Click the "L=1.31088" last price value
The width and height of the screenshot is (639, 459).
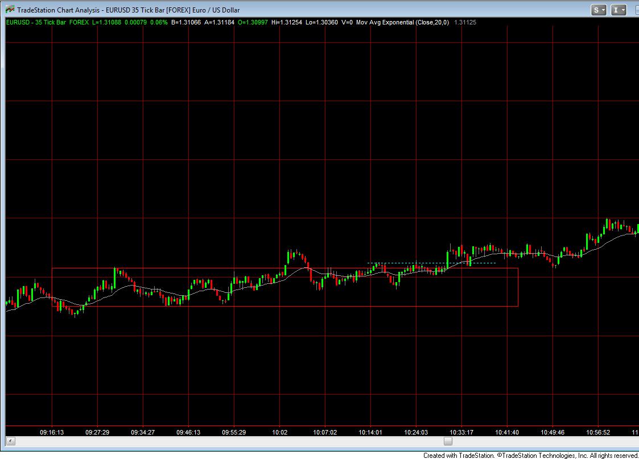(106, 22)
